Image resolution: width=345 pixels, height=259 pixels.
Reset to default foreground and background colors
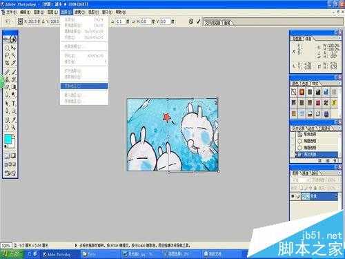click(6, 146)
